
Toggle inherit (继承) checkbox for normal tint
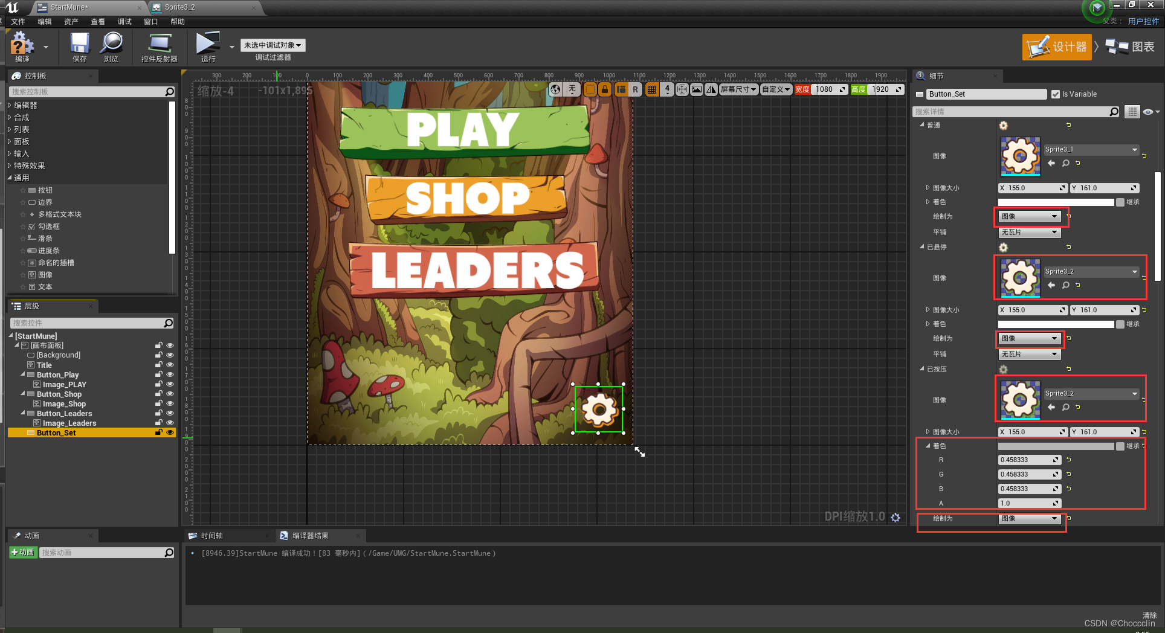click(x=1120, y=202)
